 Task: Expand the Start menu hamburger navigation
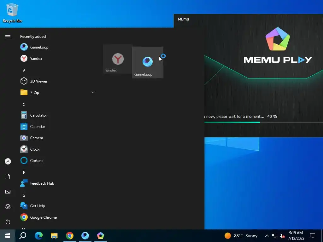8,37
